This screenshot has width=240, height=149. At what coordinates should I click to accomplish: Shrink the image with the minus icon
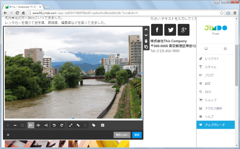(15, 125)
